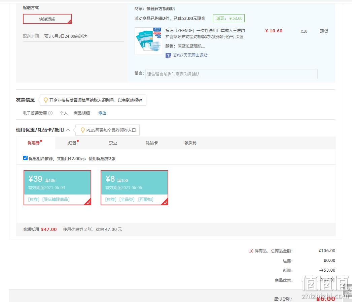Click the info icon beside 电子普通发票
The image size is (352, 302).
pos(50,113)
